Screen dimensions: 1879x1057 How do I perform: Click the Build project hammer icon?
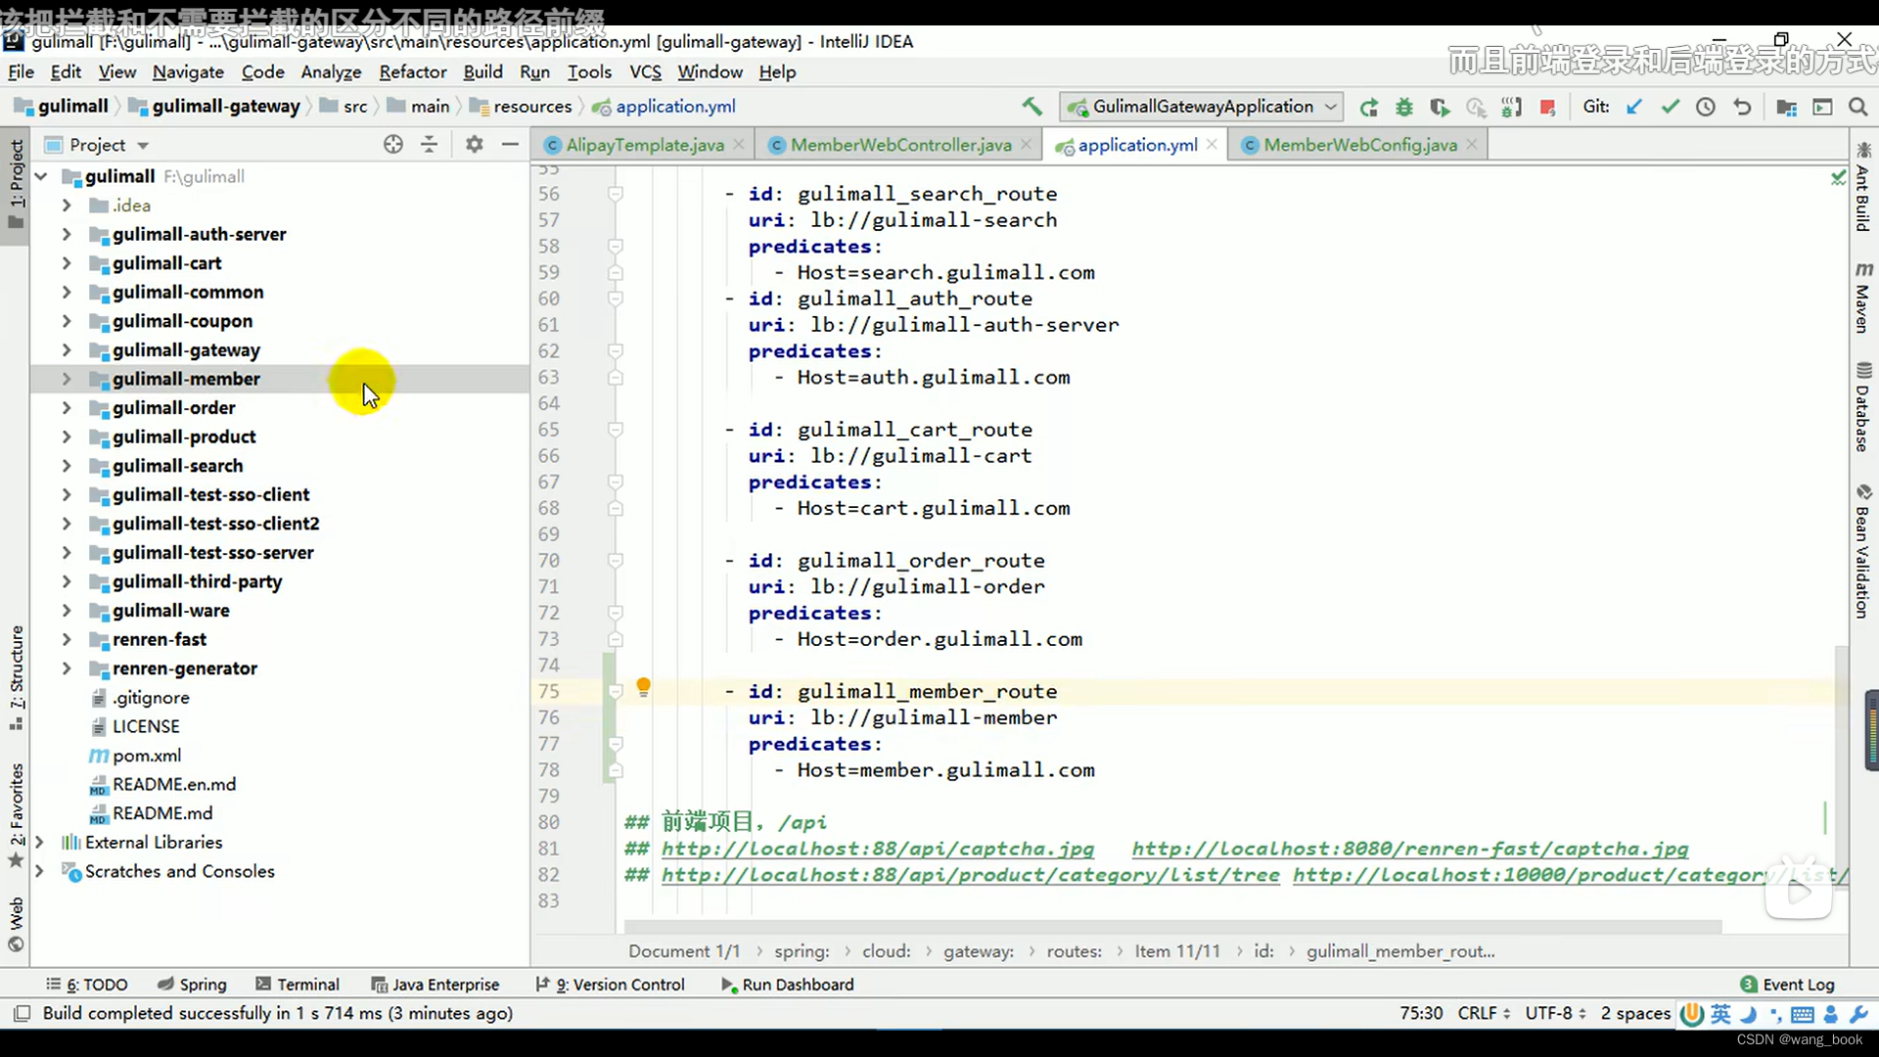[1031, 107]
